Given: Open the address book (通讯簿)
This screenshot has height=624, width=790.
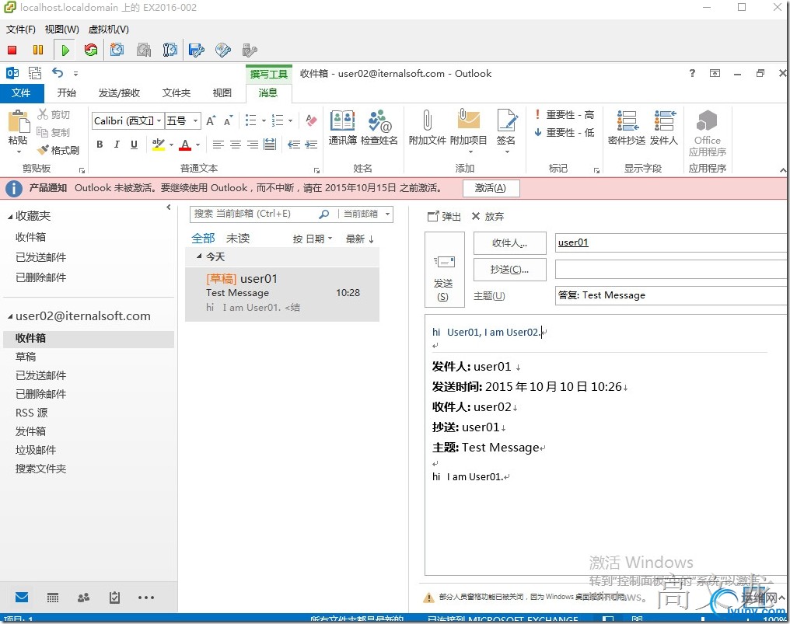Looking at the screenshot, I should pyautogui.click(x=343, y=128).
